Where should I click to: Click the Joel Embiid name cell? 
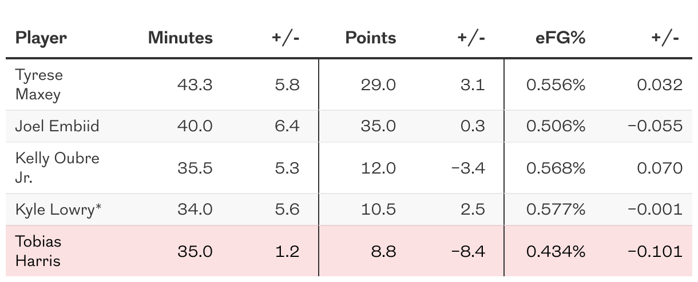(x=57, y=126)
